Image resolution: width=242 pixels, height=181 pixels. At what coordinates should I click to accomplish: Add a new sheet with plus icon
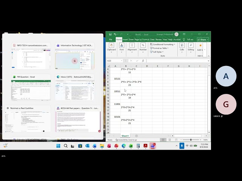point(136,136)
